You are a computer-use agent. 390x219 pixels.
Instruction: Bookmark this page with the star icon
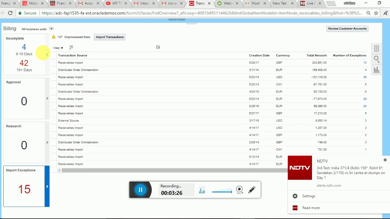[376, 13]
